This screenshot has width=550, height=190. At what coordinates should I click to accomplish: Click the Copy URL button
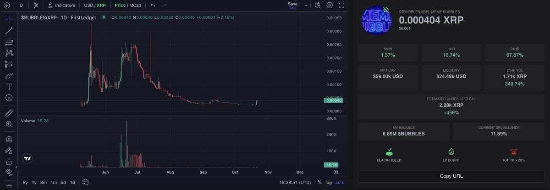452,176
